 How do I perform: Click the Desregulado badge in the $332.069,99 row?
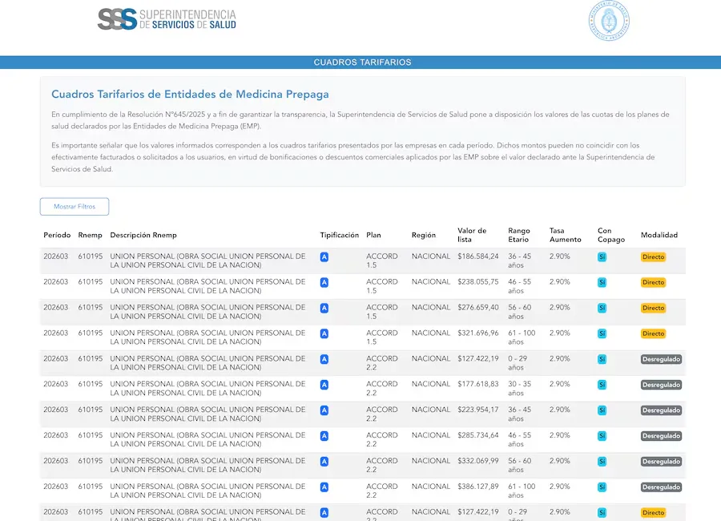coord(661,462)
